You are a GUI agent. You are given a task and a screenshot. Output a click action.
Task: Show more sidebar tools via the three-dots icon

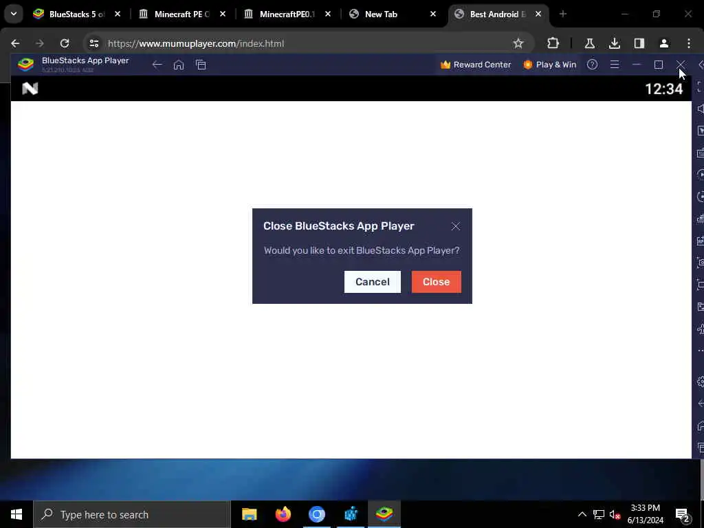pyautogui.click(x=700, y=351)
